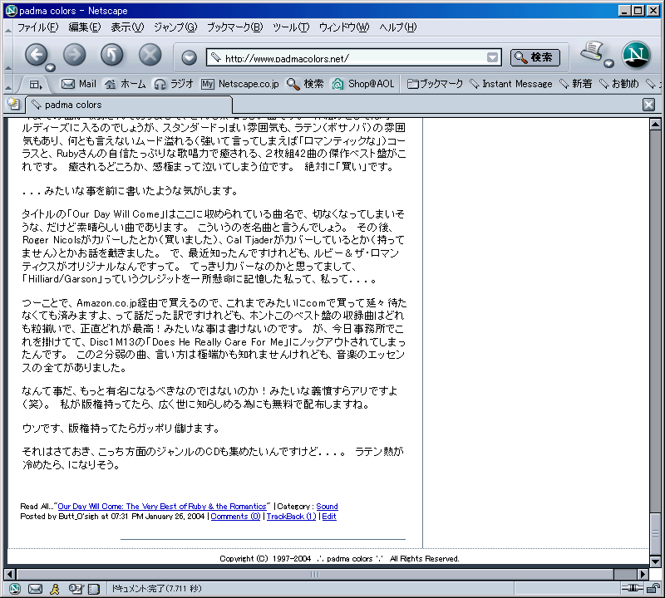Image resolution: width=665 pixels, height=598 pixels.
Task: Stop loading with the X Stop button
Action: tap(150, 55)
